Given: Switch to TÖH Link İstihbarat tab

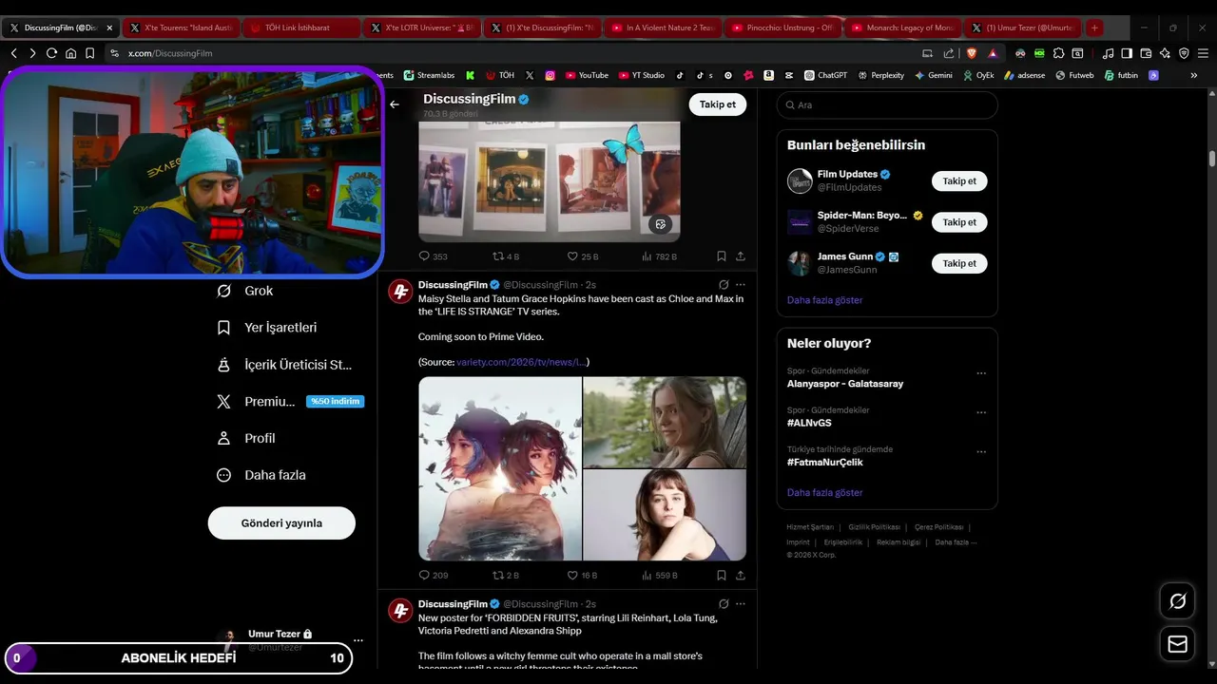Looking at the screenshot, I should click(301, 28).
